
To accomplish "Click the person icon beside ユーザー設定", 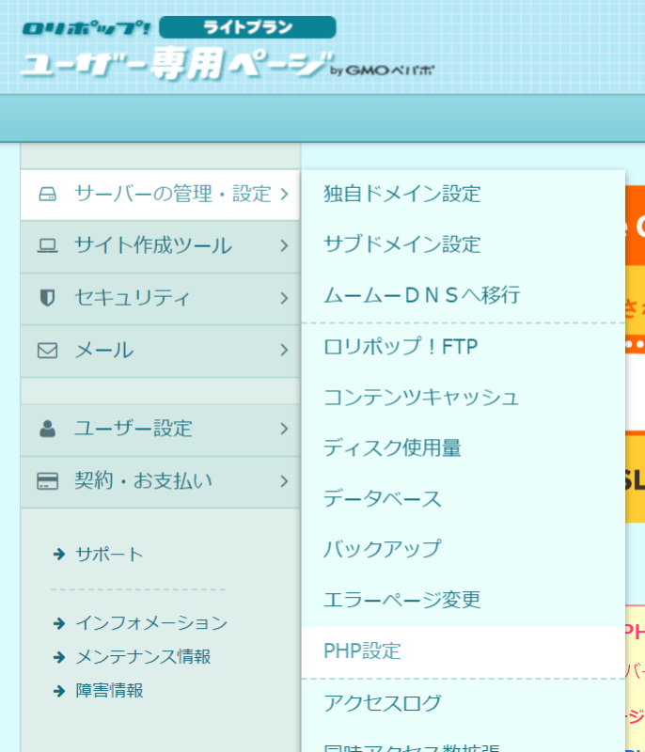I will tap(47, 429).
